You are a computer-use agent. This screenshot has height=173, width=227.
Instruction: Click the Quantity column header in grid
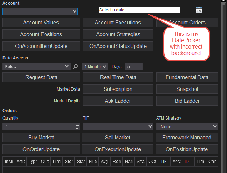[x=45, y=162]
